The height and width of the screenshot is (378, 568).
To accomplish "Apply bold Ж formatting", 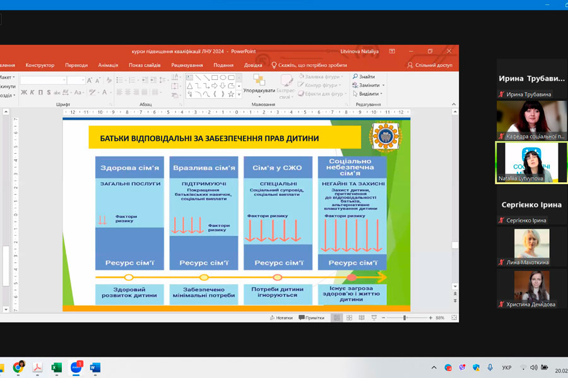I will click(x=23, y=92).
